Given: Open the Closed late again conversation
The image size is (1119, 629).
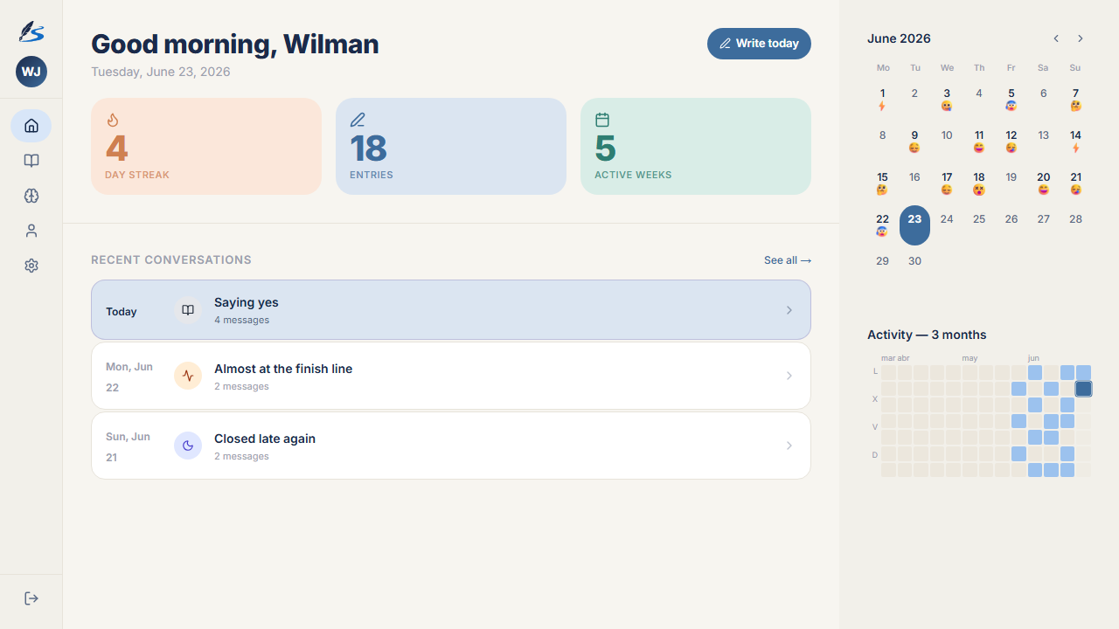Looking at the screenshot, I should (451, 446).
